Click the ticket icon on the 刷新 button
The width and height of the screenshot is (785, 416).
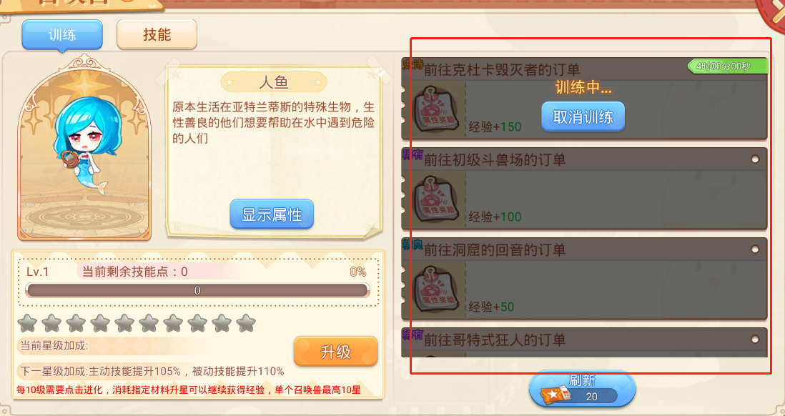tap(554, 395)
